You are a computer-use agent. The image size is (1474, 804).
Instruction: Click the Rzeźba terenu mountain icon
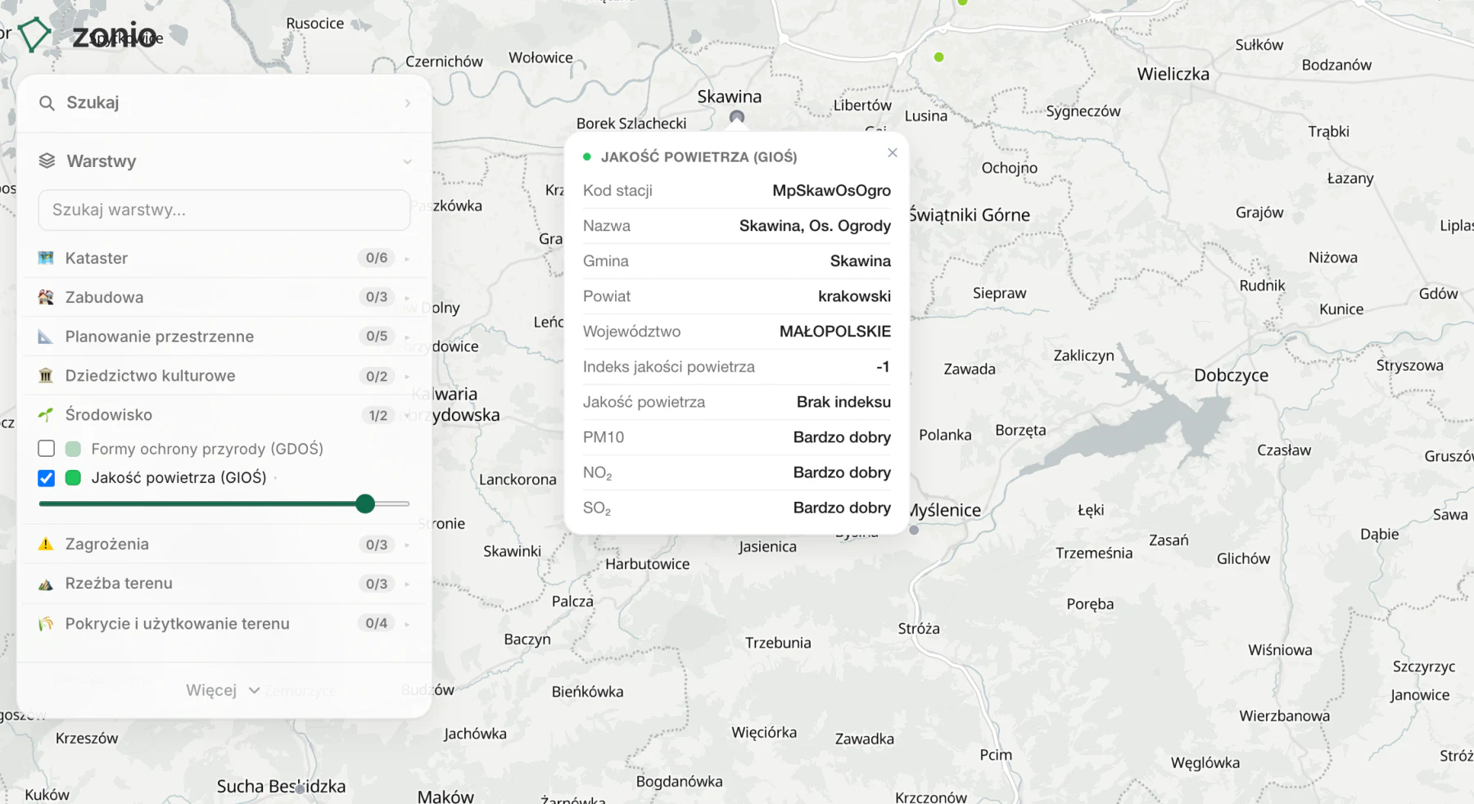point(46,584)
